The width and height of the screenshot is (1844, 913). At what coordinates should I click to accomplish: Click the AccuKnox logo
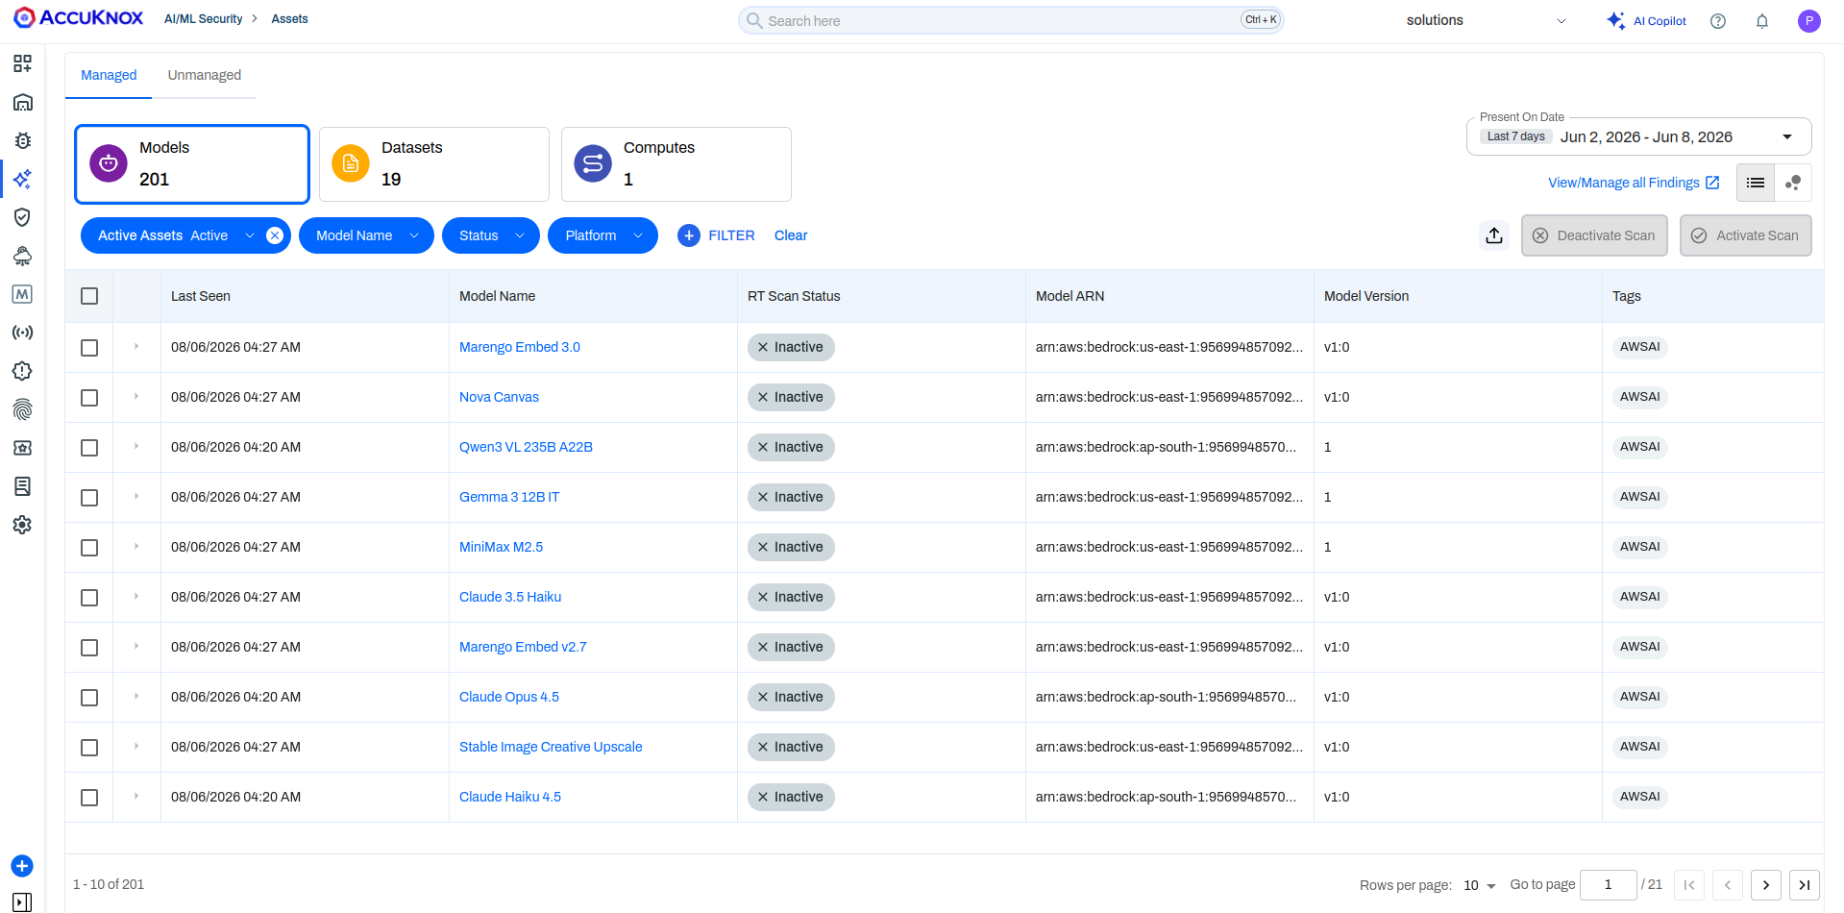pyautogui.click(x=79, y=18)
